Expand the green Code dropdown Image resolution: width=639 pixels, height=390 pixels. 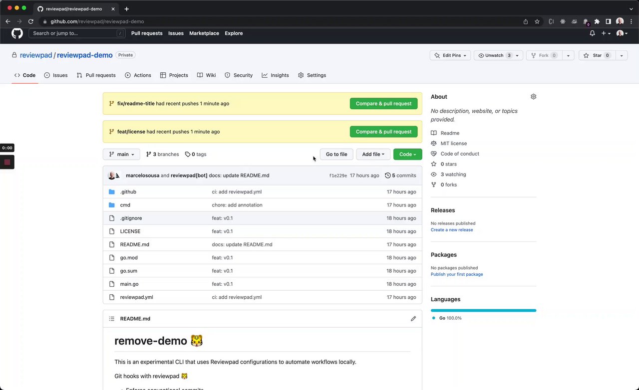pyautogui.click(x=407, y=155)
